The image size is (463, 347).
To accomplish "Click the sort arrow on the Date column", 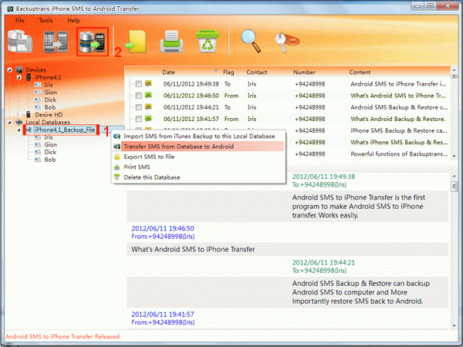I will [x=215, y=71].
